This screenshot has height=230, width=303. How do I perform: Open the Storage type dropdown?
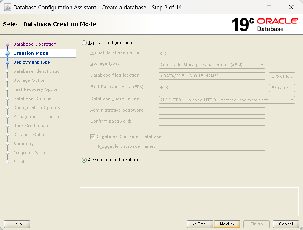212,65
